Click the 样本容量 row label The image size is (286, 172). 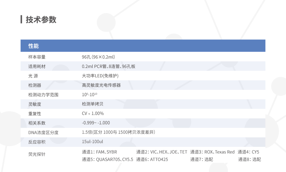point(37,57)
